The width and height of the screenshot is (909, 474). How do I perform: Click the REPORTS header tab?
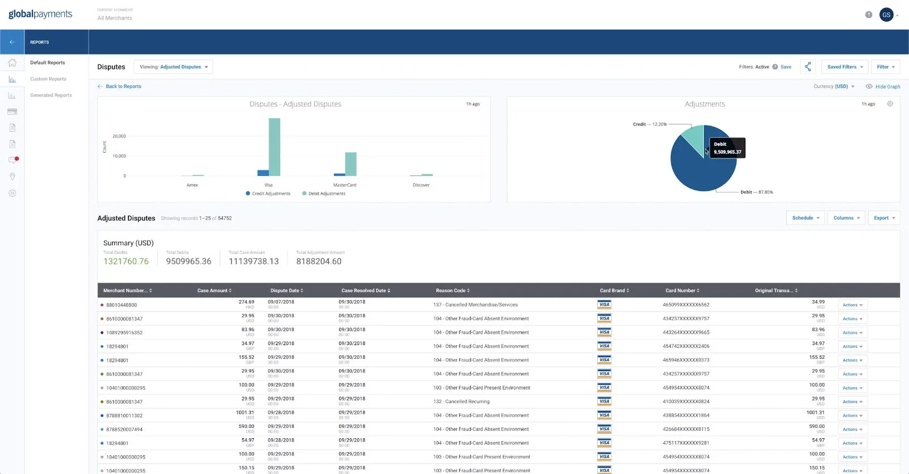coord(40,42)
